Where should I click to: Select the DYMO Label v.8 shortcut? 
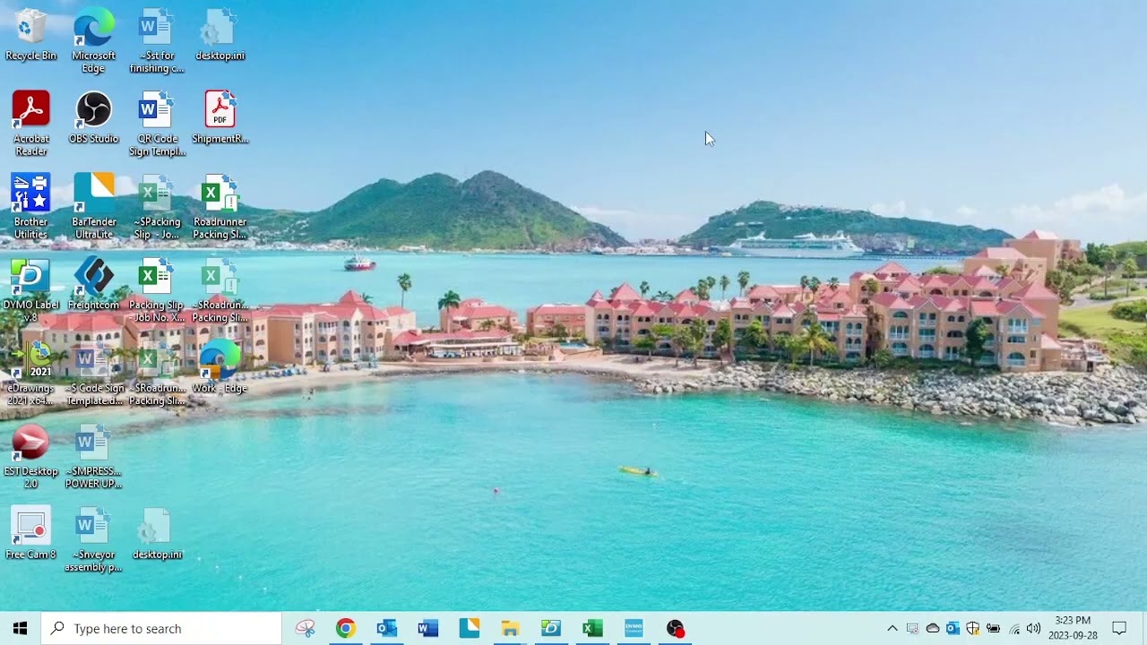pos(30,290)
